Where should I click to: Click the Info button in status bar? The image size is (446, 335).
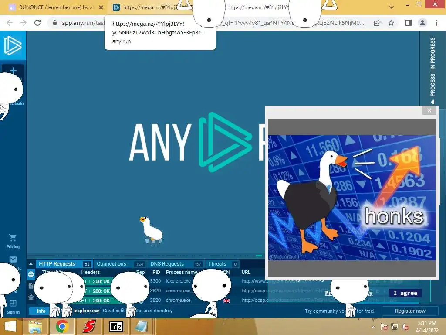[41, 311]
